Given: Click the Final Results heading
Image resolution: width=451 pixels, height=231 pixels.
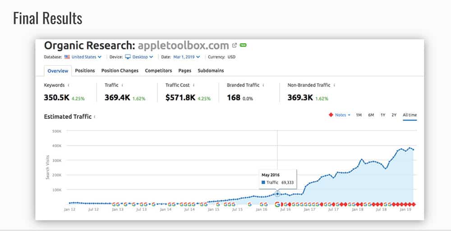Looking at the screenshot, I should click(x=48, y=18).
